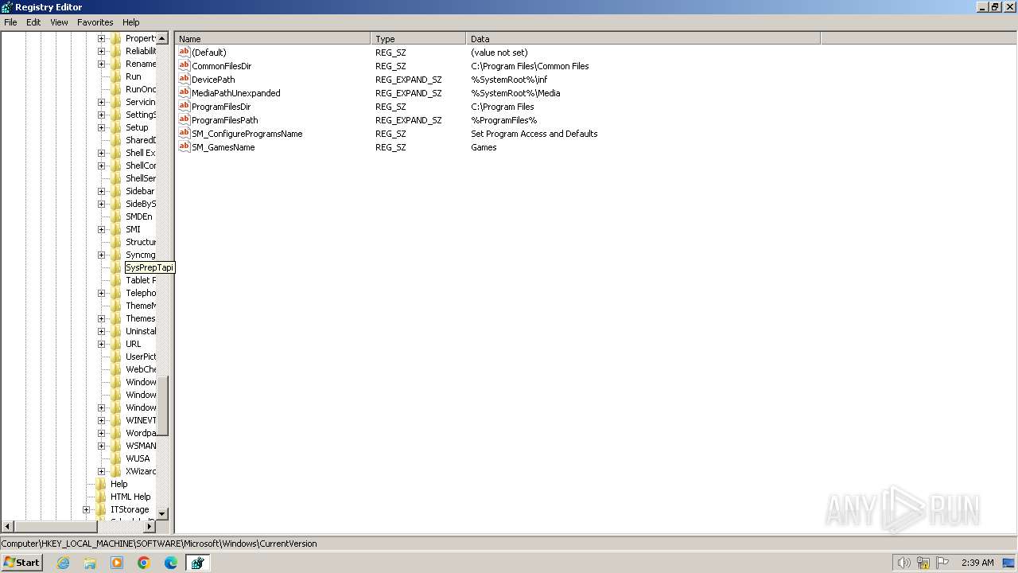Image resolution: width=1018 pixels, height=573 pixels.
Task: Open Google Chrome from taskbar
Action: click(x=144, y=563)
